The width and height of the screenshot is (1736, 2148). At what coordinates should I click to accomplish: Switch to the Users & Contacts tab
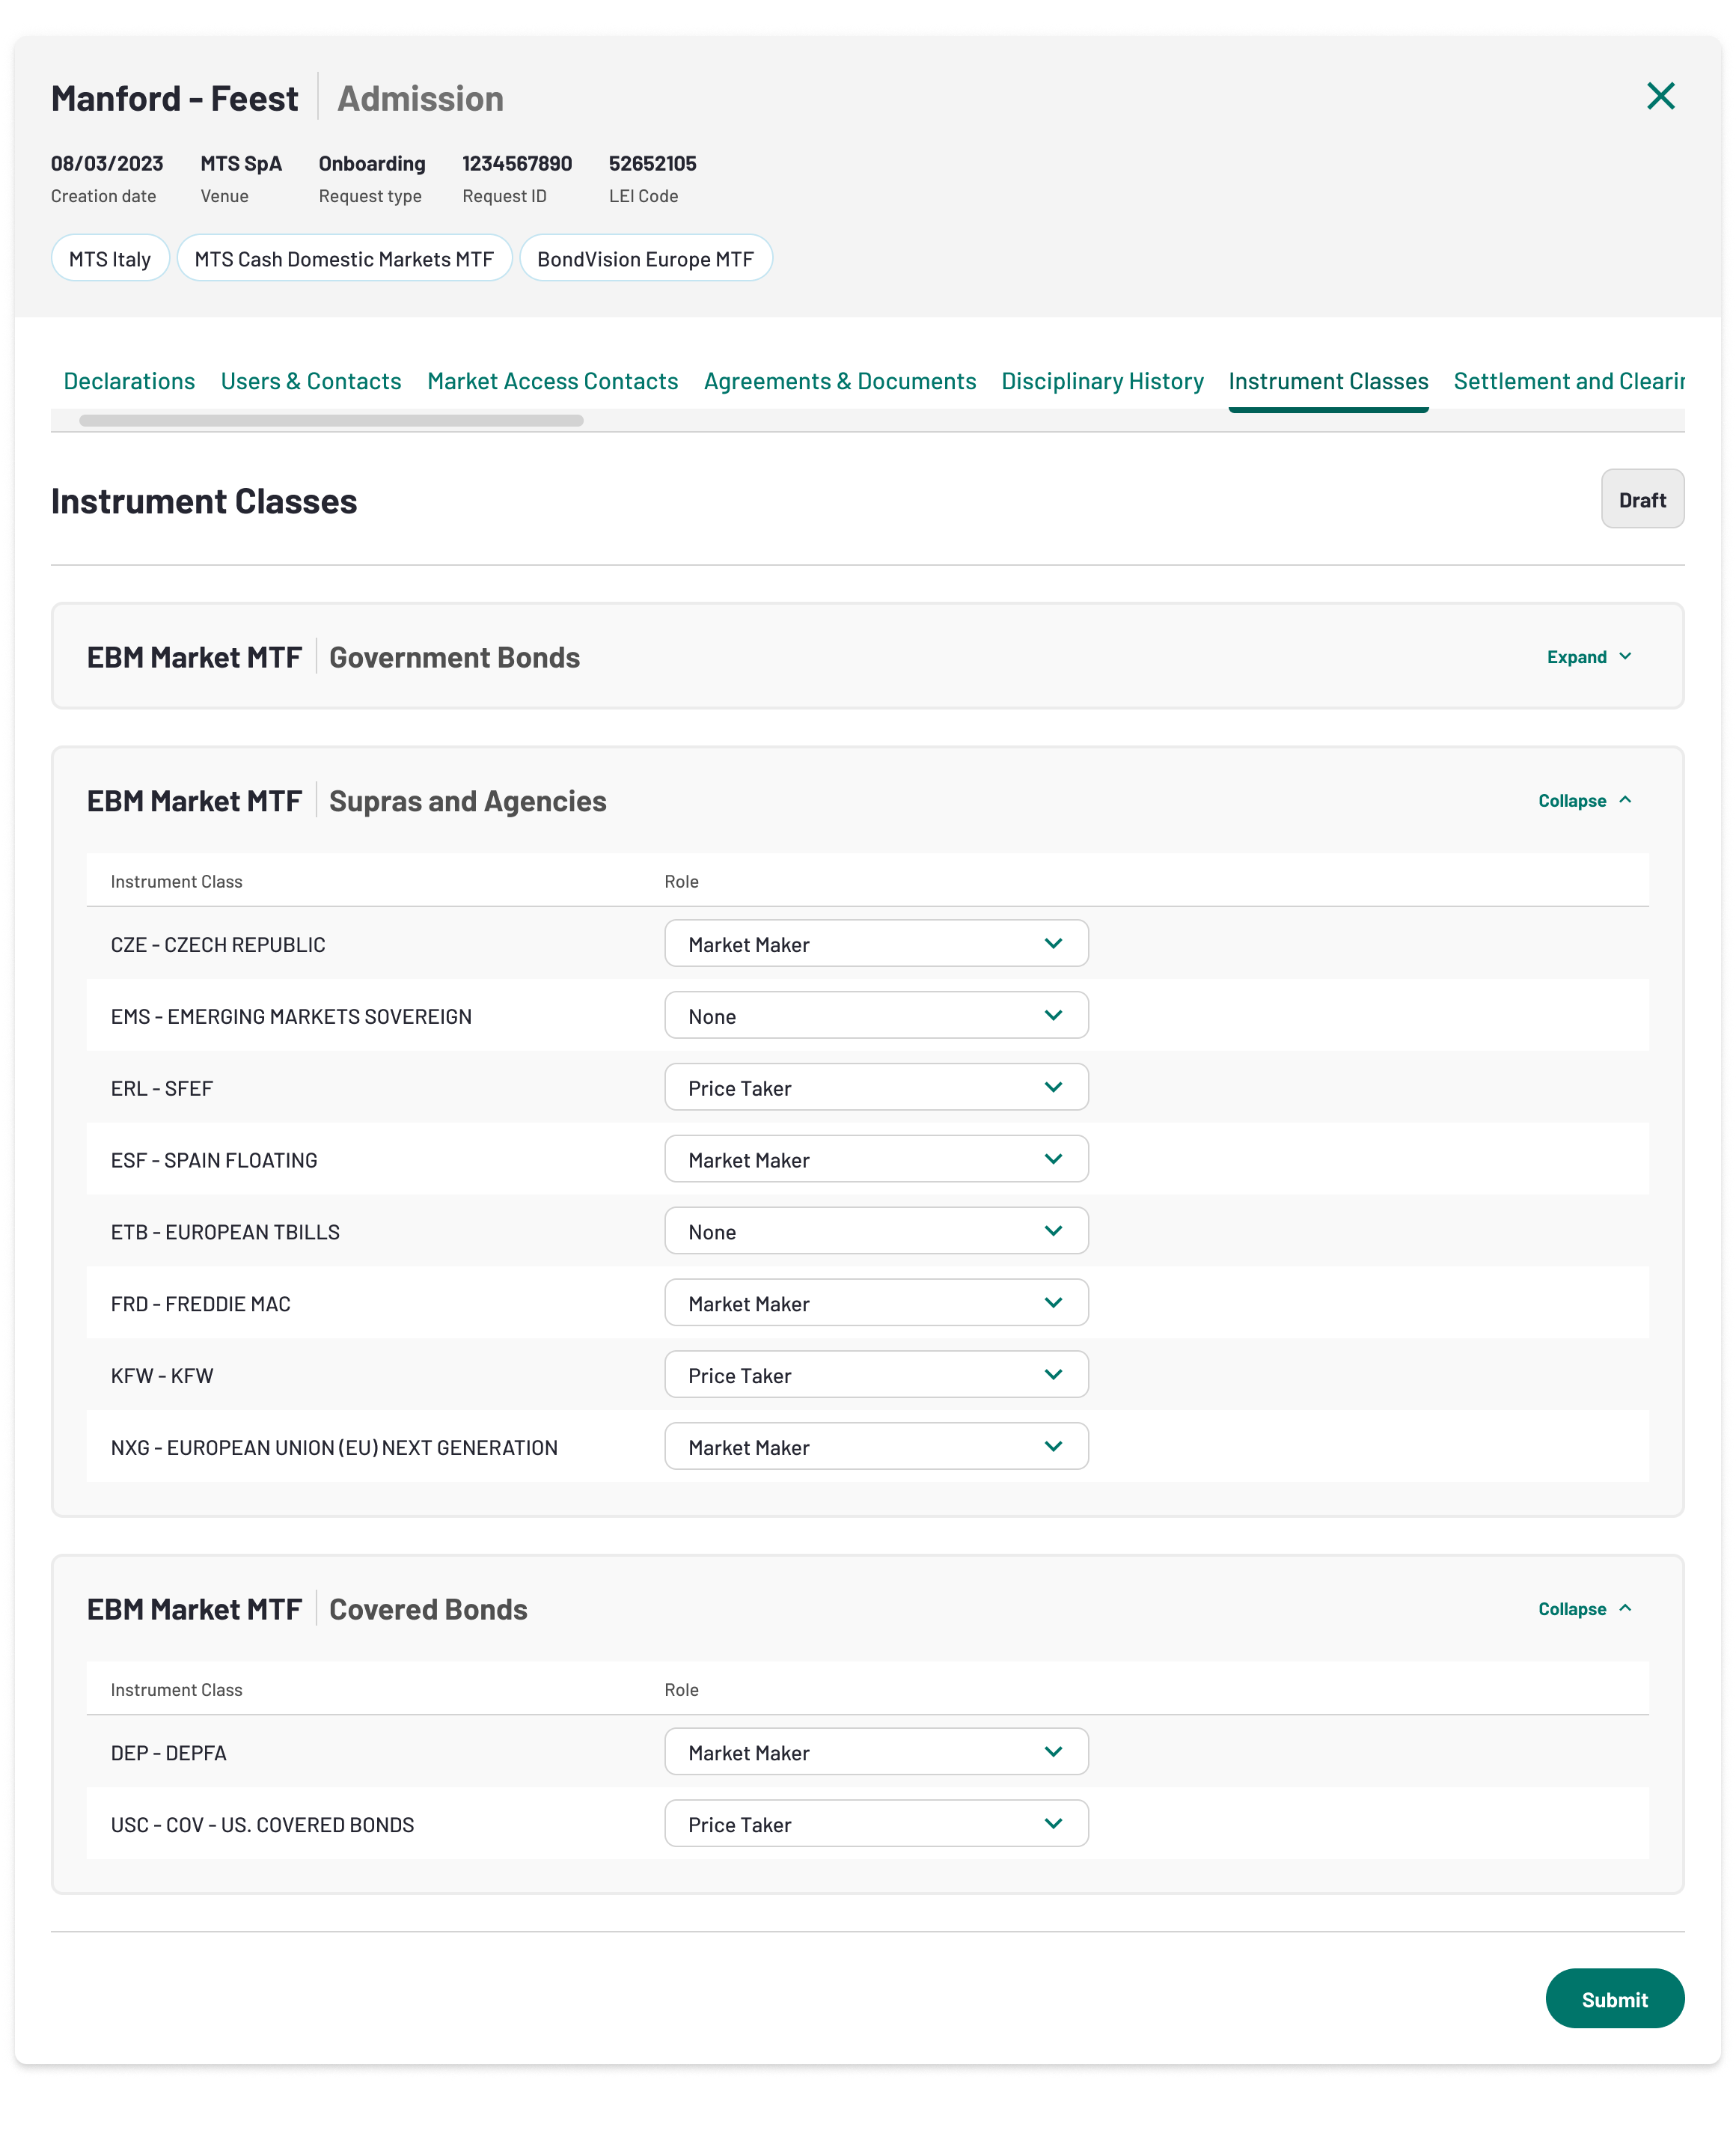pyautogui.click(x=311, y=381)
